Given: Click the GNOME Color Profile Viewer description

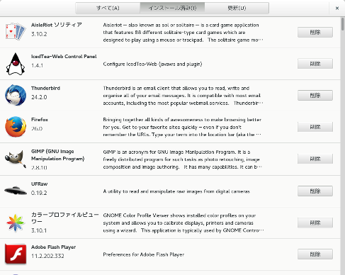Looking at the screenshot, I should click(183, 223).
